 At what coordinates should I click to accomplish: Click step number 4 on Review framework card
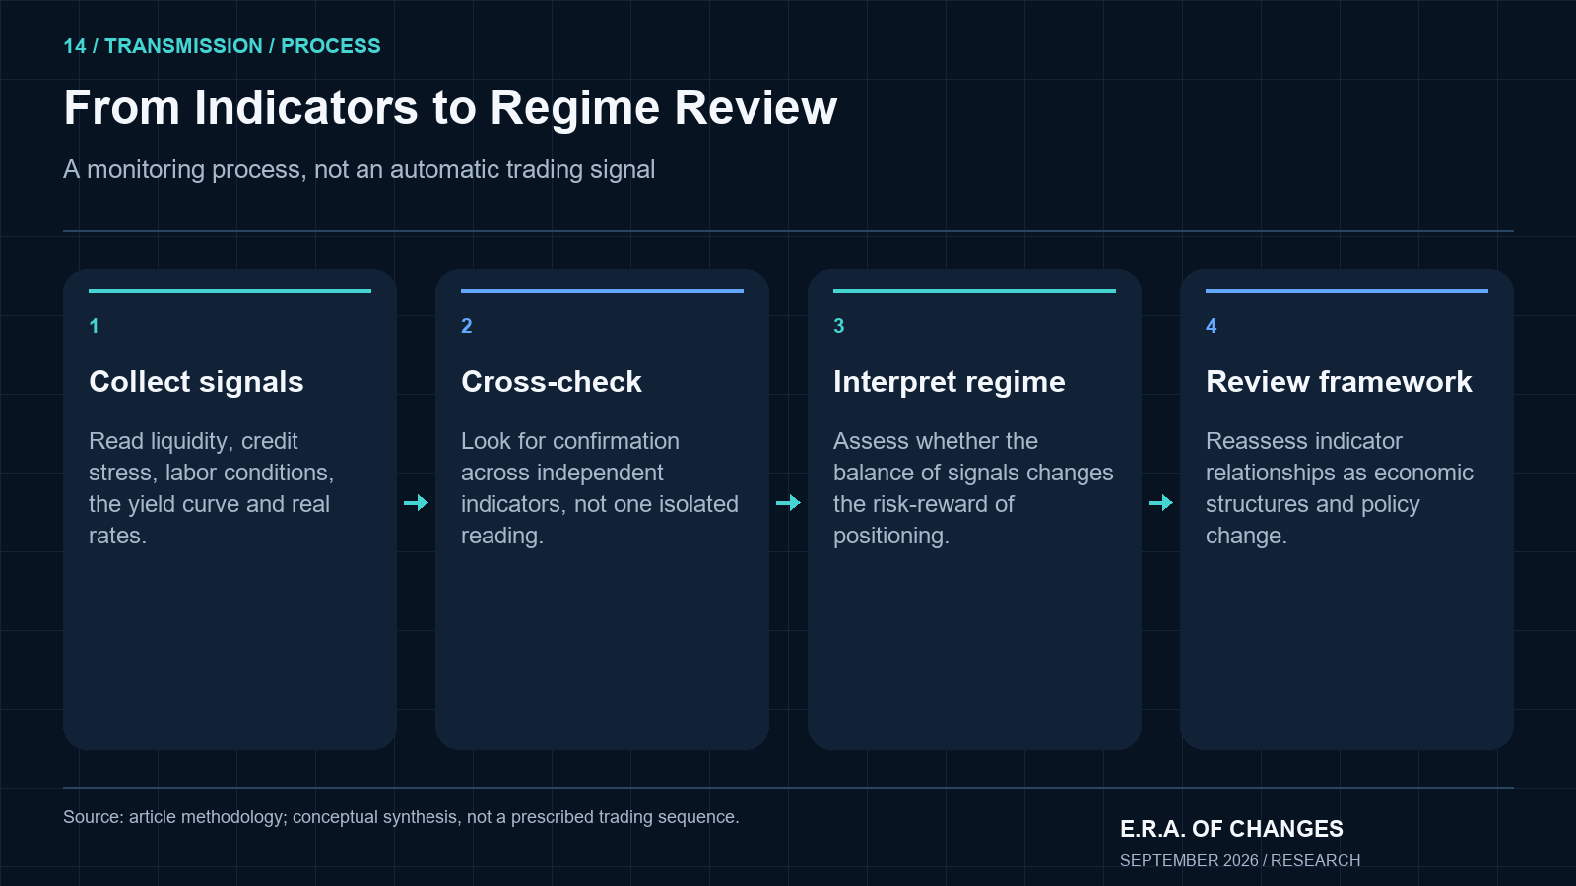pyautogui.click(x=1212, y=326)
